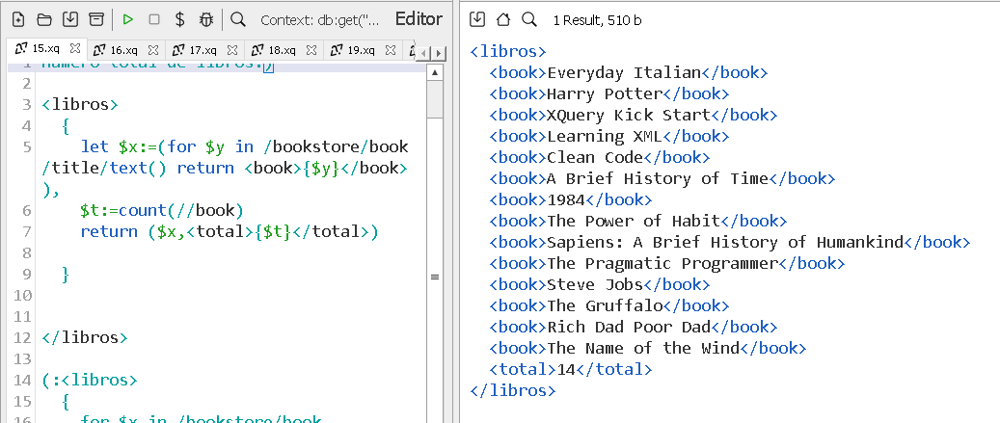
Task: Open a file with the folder icon
Action: tap(44, 19)
